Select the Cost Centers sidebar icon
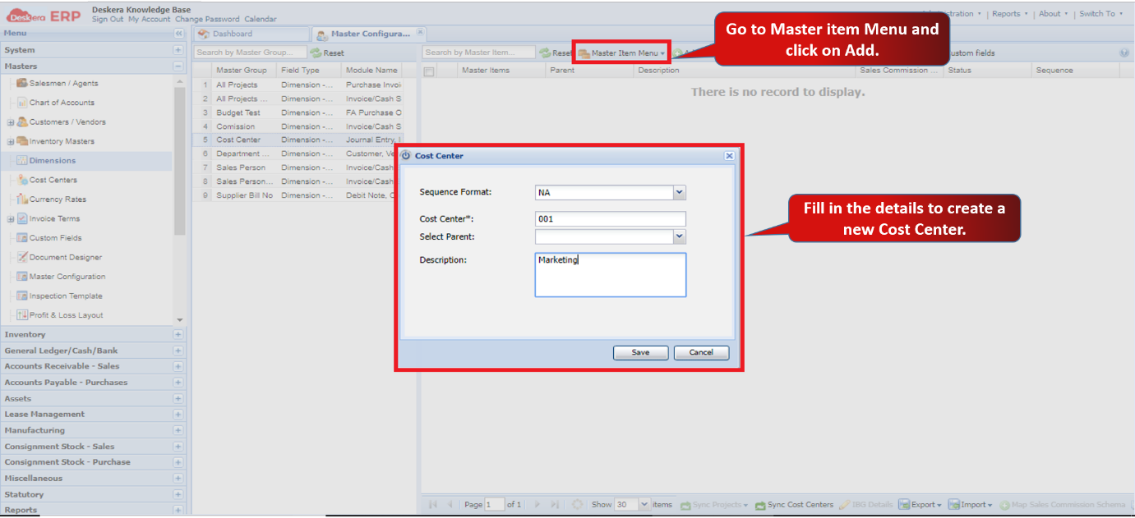This screenshot has width=1135, height=518. (x=22, y=180)
